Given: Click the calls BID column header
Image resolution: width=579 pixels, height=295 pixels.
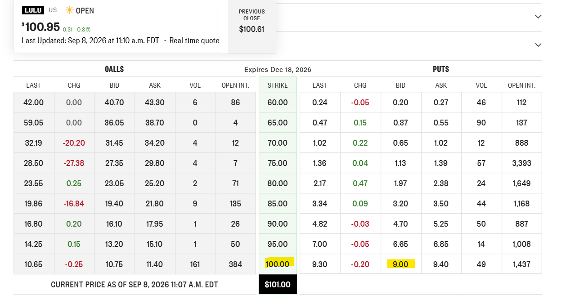Looking at the screenshot, I should coord(114,85).
